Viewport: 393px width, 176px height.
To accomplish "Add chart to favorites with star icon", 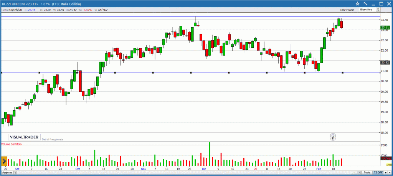I will click(357, 3).
